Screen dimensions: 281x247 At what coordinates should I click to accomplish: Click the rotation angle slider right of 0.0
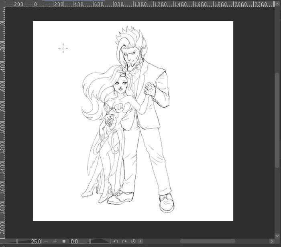pyautogui.click(x=100, y=241)
